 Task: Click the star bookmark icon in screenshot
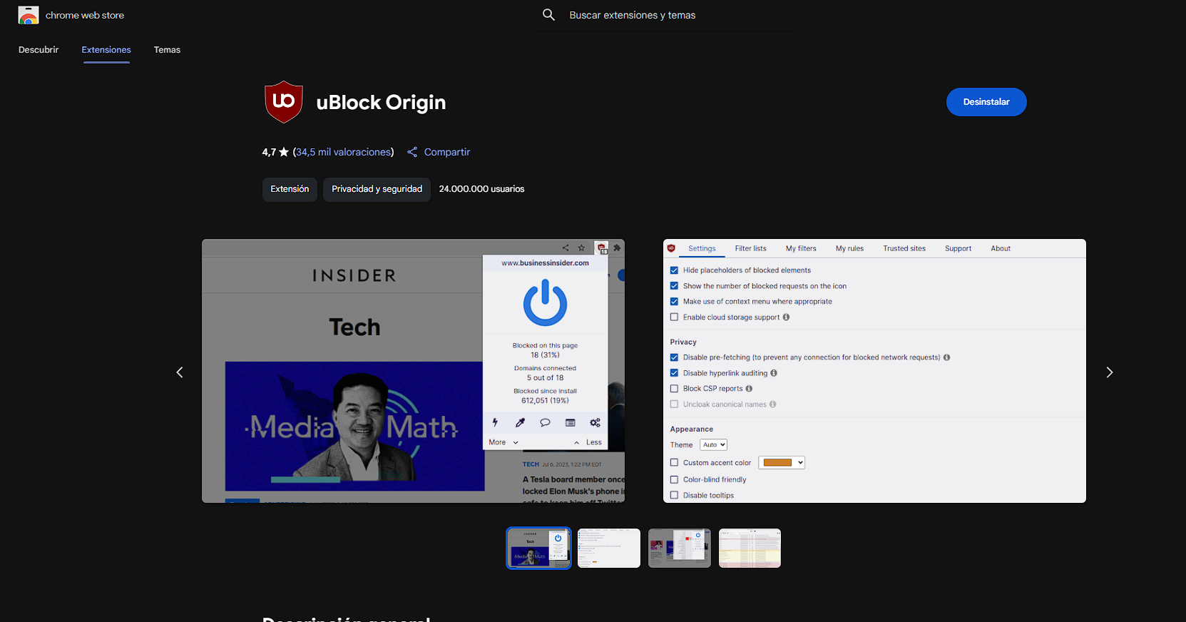[x=582, y=248]
